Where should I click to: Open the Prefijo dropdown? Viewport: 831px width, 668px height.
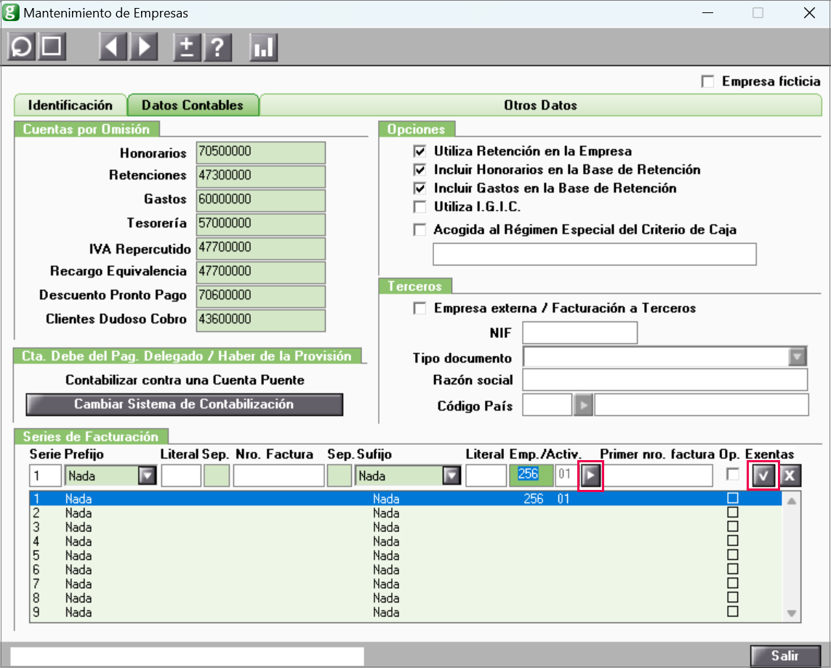[x=147, y=476]
